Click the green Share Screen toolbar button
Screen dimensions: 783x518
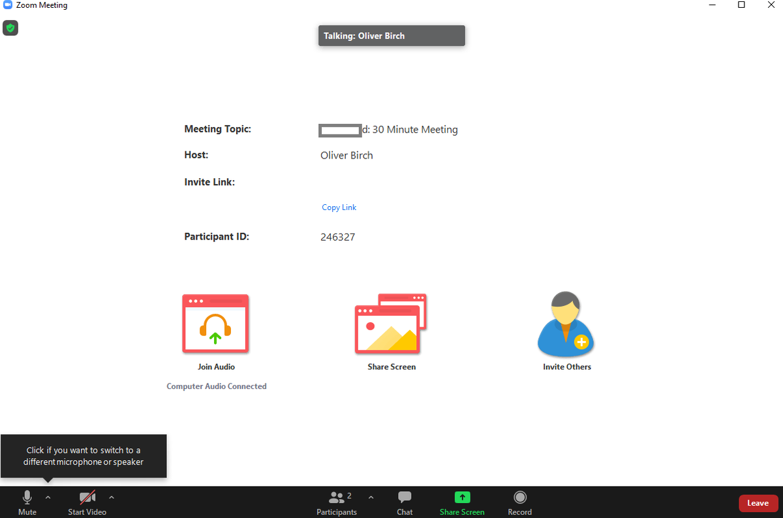coord(462,503)
